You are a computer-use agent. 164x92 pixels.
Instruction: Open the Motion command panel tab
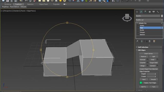click(150, 12)
